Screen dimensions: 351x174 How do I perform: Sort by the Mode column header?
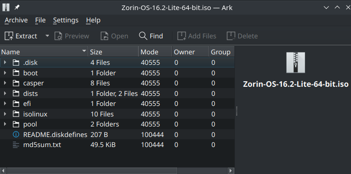[x=155, y=52]
